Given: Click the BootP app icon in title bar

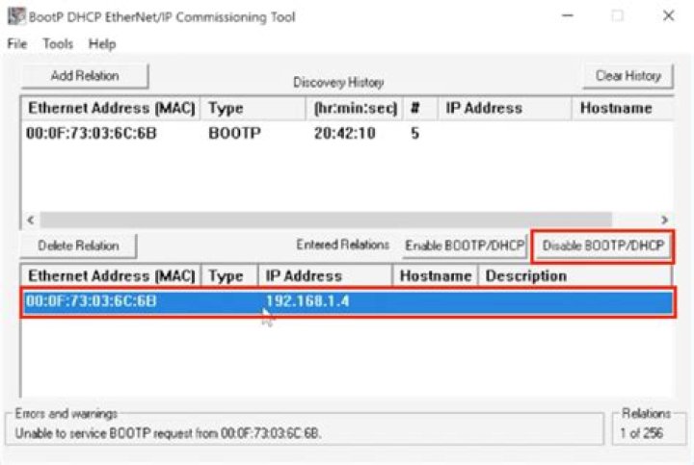Looking at the screenshot, I should pyautogui.click(x=16, y=16).
